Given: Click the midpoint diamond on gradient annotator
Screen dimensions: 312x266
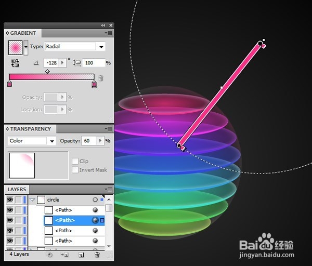Looking at the screenshot, I should [222, 88].
